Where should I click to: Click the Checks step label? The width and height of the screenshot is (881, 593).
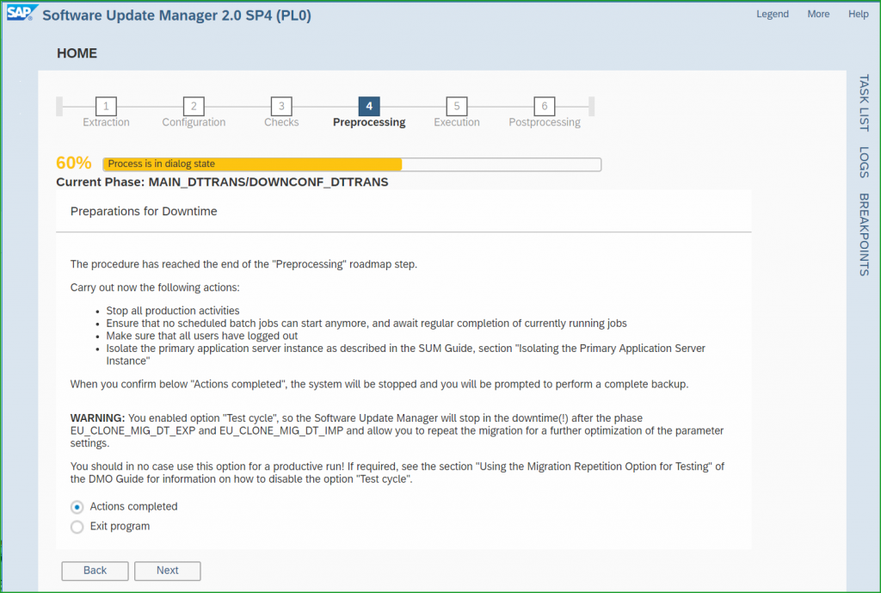tap(281, 122)
